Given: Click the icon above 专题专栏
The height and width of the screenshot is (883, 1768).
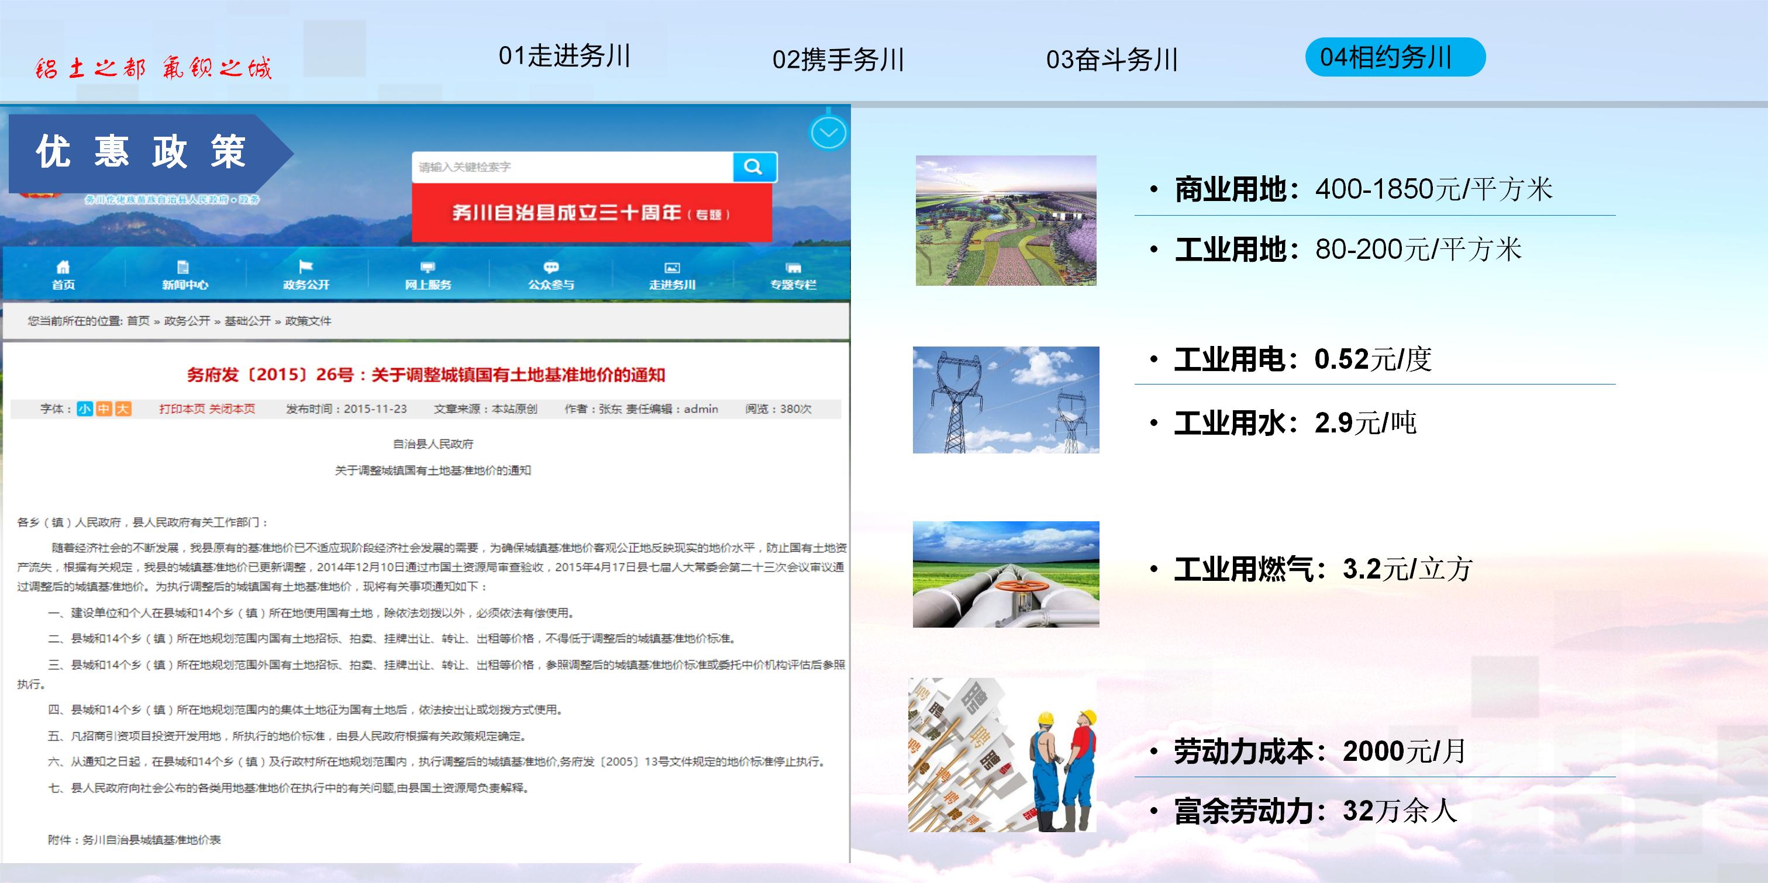Looking at the screenshot, I should coord(794,268).
